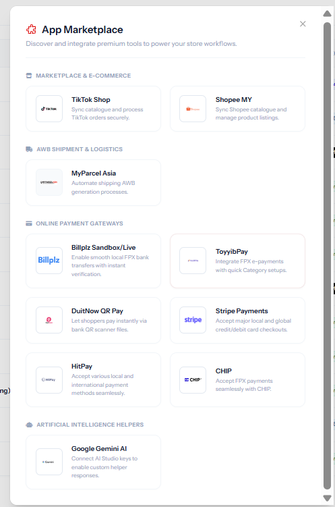Click the TikTok Shop logo icon
Image resolution: width=335 pixels, height=507 pixels.
point(49,109)
